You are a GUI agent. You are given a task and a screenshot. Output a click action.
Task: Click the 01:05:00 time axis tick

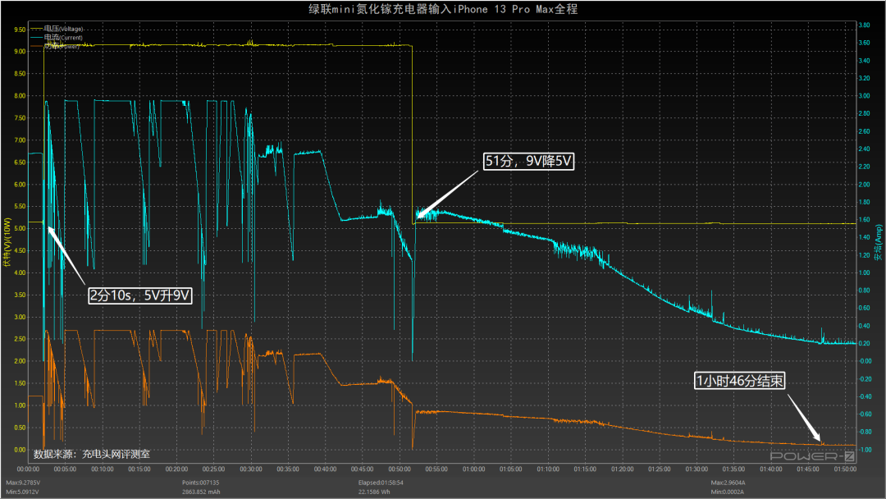tap(511, 469)
